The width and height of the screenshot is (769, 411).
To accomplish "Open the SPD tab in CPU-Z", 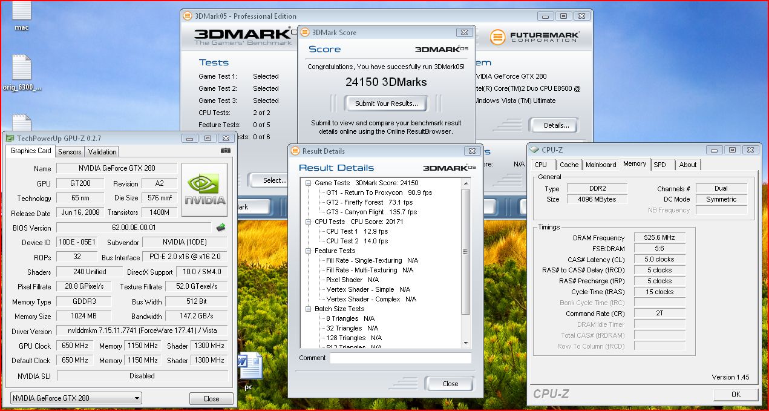I will point(659,165).
